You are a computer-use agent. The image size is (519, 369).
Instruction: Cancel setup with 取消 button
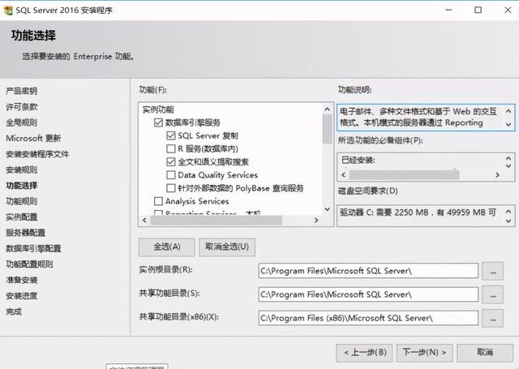[485, 353]
